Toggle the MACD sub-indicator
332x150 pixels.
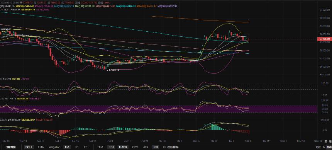pyautogui.click(x=123, y=147)
